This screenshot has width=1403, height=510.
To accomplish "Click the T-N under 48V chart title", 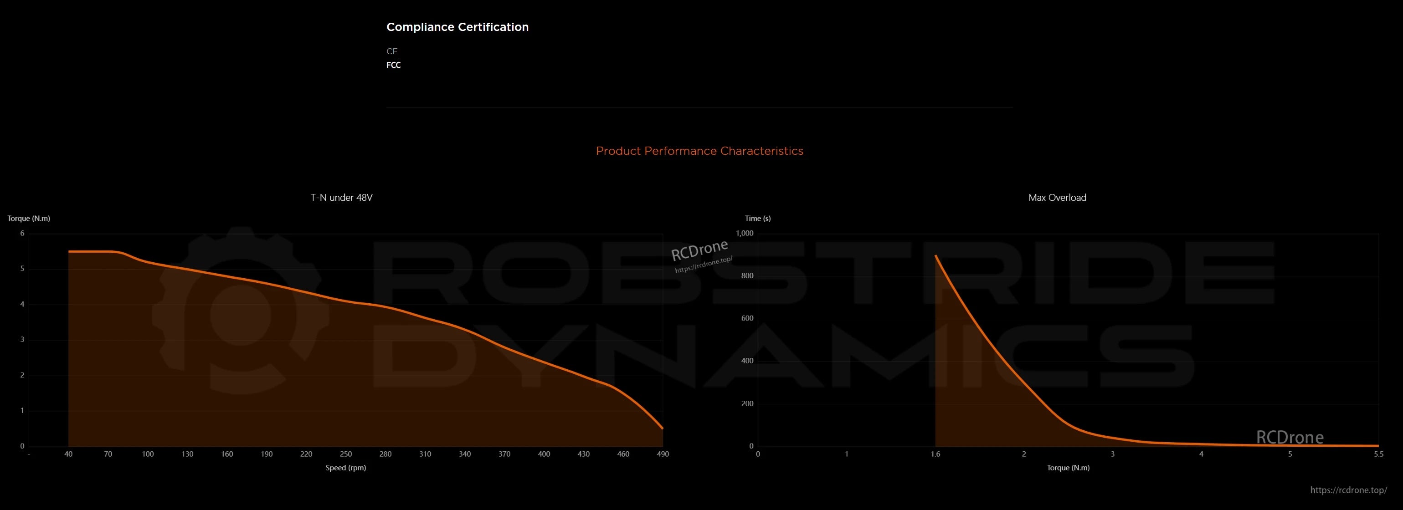I will [341, 197].
